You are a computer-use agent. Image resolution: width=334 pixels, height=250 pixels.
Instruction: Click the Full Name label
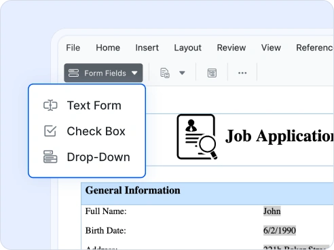tap(106, 211)
